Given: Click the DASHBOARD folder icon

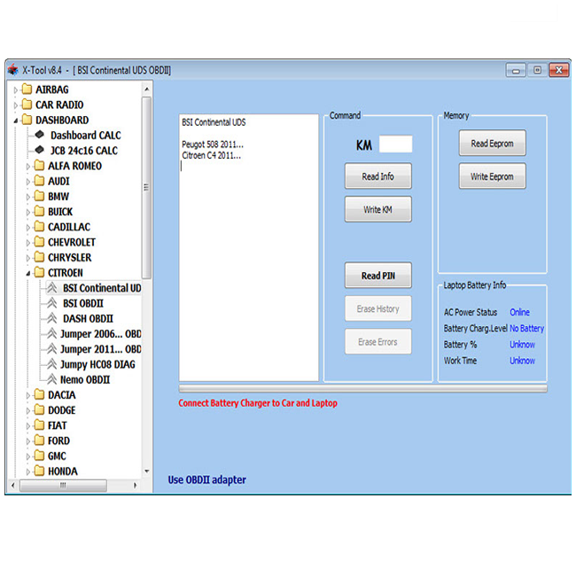Looking at the screenshot, I should pos(27,120).
